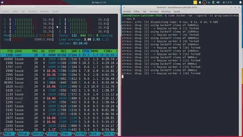This screenshot has height=137, width=243.
Task: Sort htop by the PID column header
Action: click(x=10, y=51)
